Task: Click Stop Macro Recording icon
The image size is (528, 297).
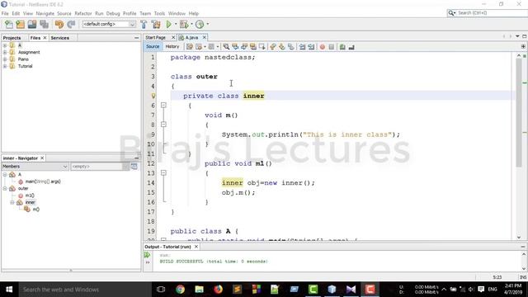Action: [x=332, y=47]
